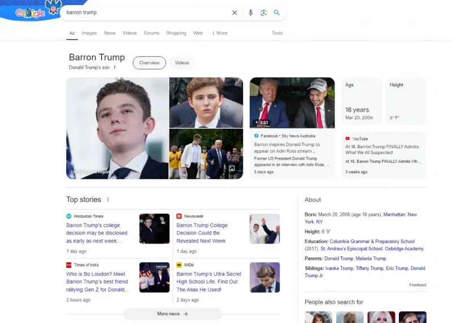Image resolution: width=452 pixels, height=323 pixels.
Task: Open the Videos search tab
Action: 129,33
